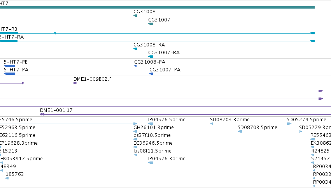Select the CG31007 gene feature glyph
This screenshot has width=331, height=188.
(151, 24)
